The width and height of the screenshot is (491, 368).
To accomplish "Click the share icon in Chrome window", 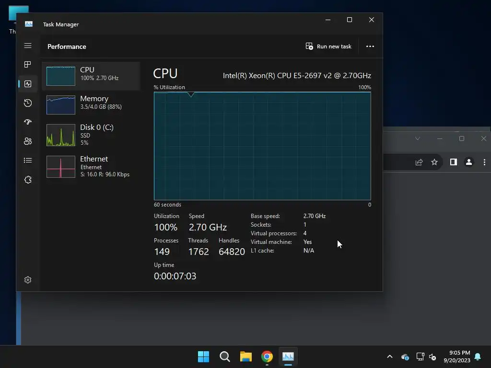I will 419,162.
